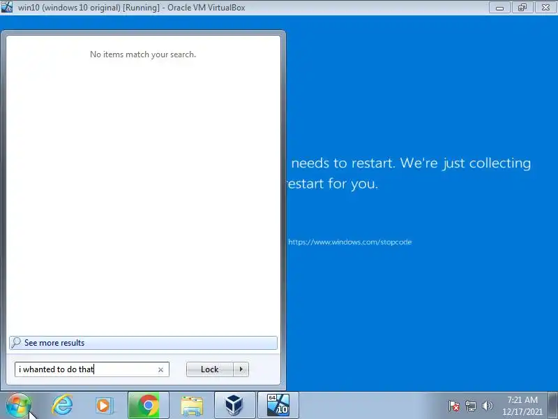Image resolution: width=558 pixels, height=419 pixels.
Task: Launch Internet Explorer from taskbar
Action: [x=62, y=406]
